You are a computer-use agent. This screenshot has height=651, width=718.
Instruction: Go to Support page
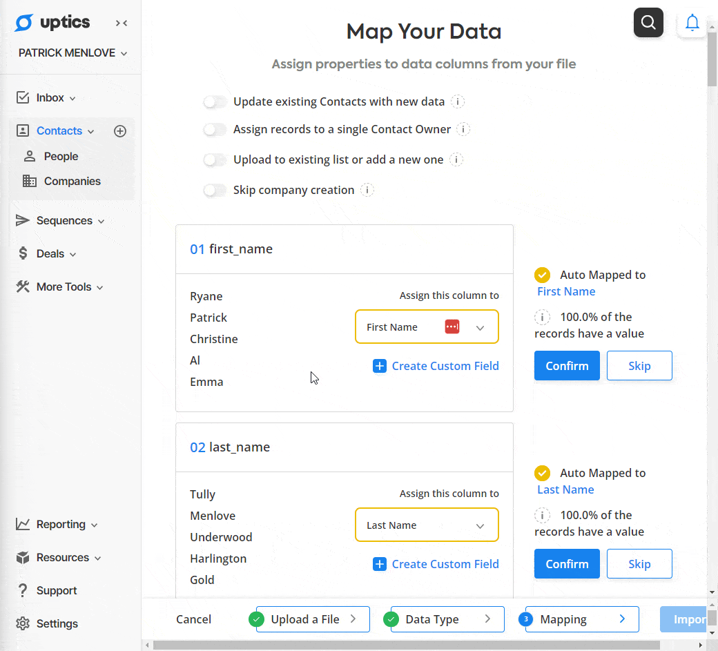57,590
